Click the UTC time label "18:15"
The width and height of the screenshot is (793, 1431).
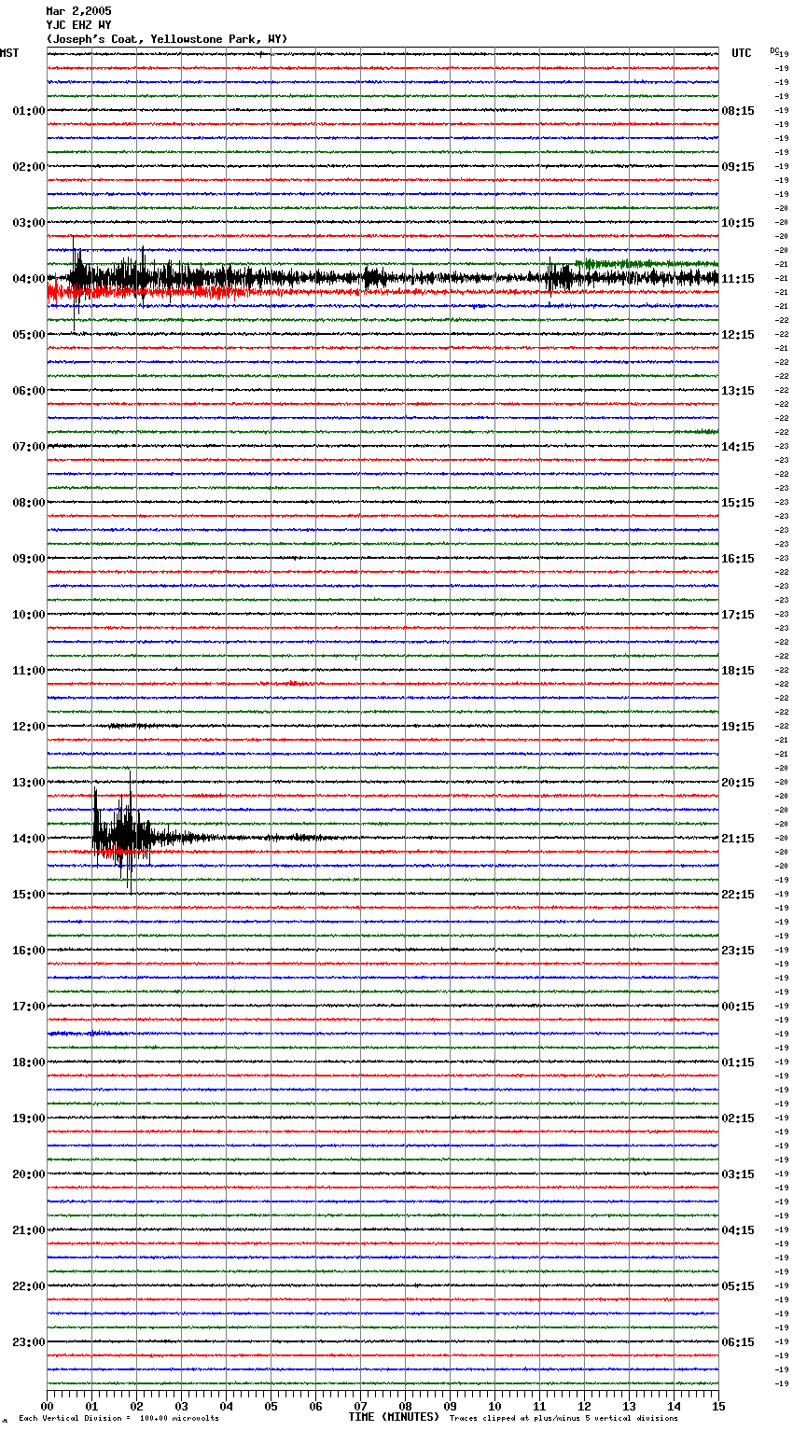[738, 671]
